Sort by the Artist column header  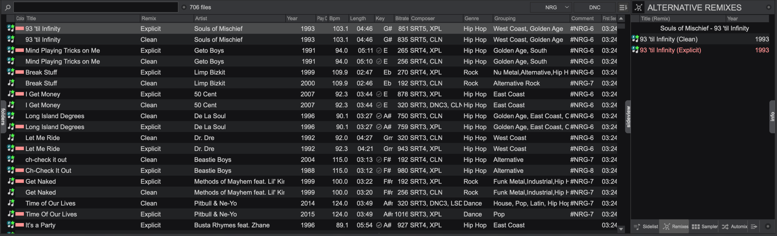point(239,18)
